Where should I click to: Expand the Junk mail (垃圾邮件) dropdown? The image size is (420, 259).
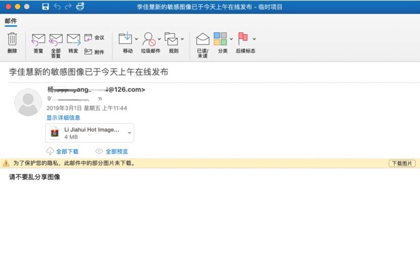(159, 39)
